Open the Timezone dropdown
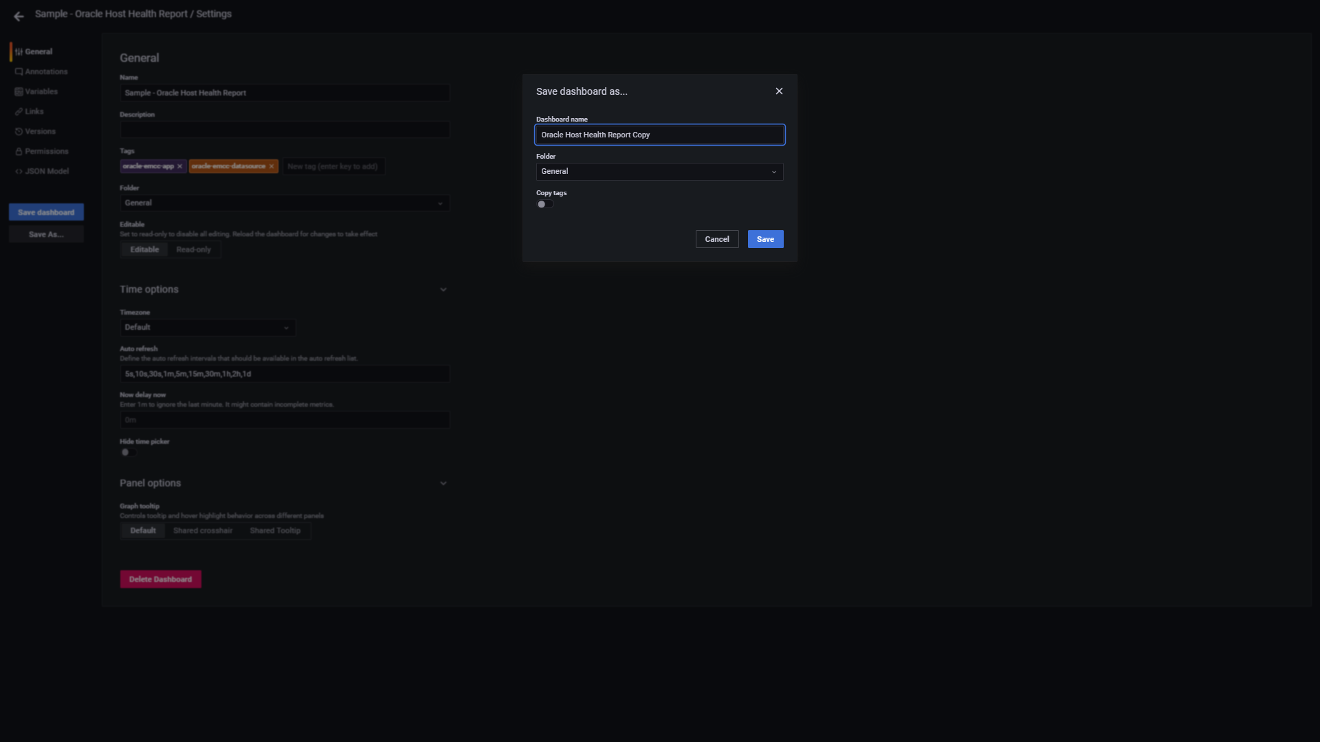 pos(207,328)
